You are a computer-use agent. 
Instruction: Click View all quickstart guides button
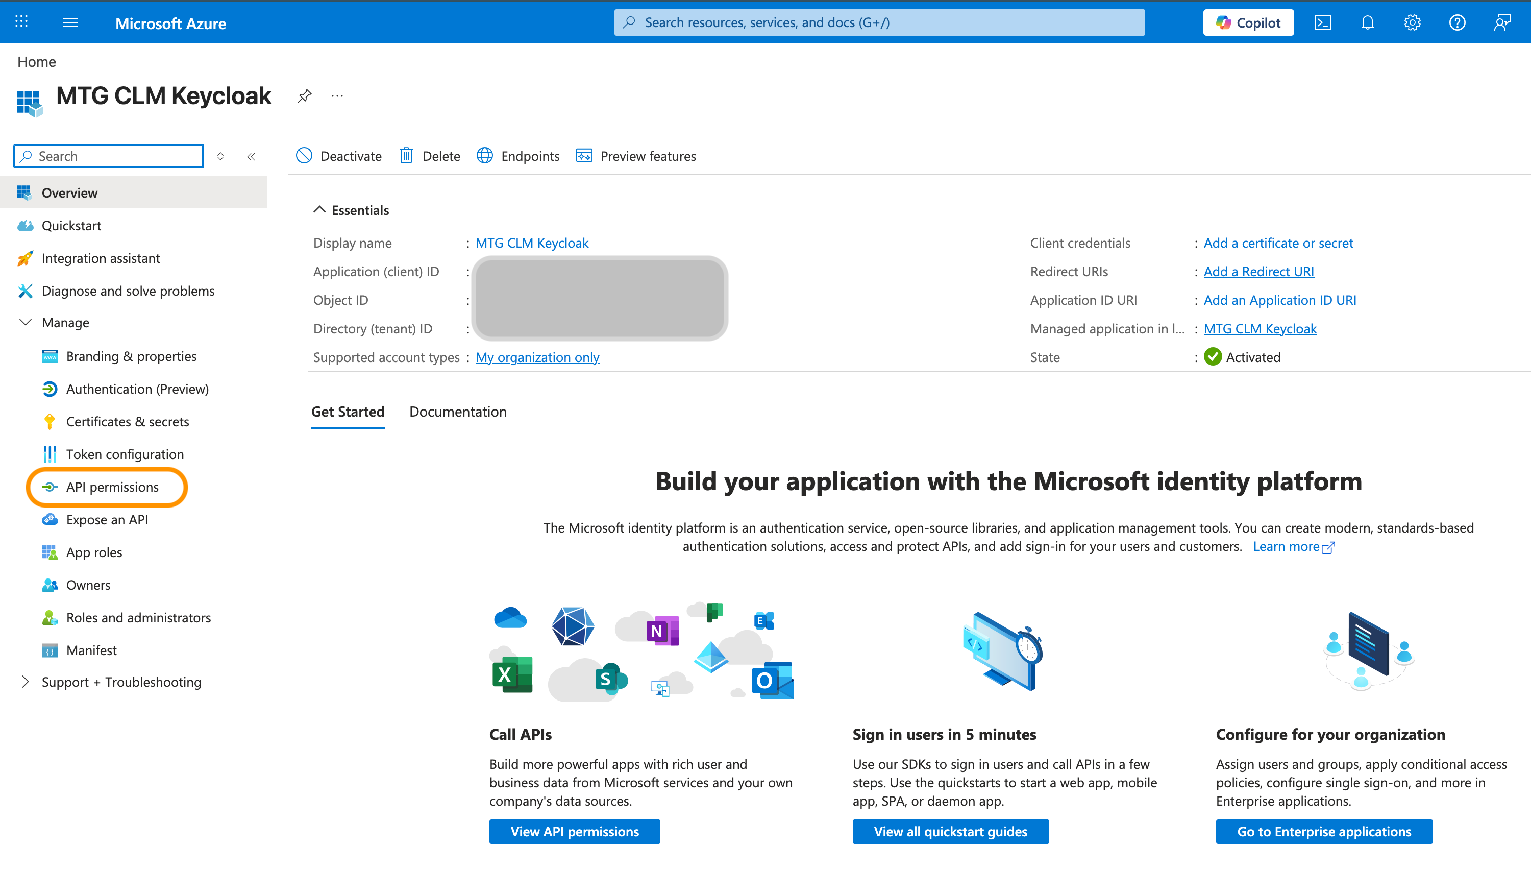coord(951,832)
